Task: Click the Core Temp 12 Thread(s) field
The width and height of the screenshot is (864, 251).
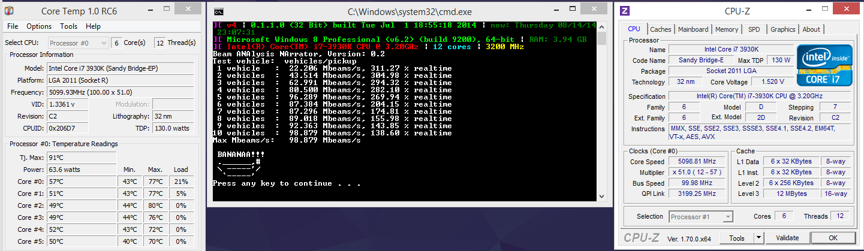Action: [160, 43]
